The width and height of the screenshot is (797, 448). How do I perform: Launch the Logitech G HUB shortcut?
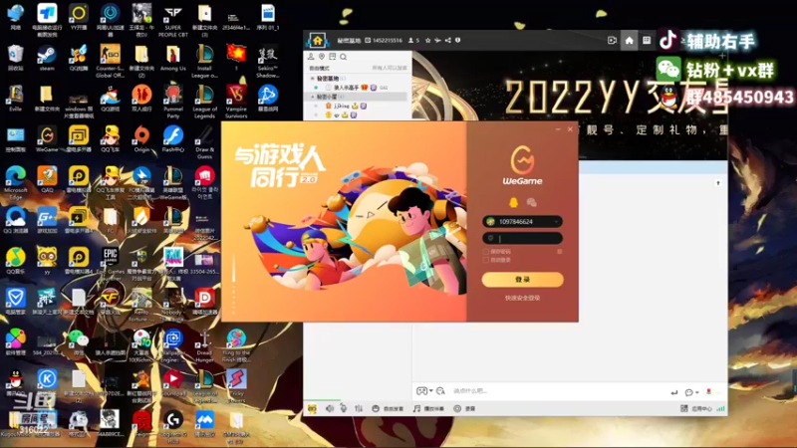[172, 427]
